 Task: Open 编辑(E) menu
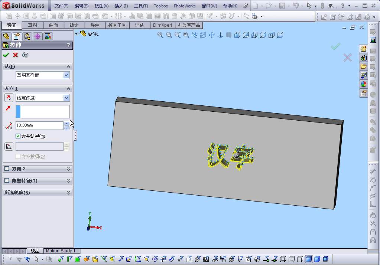(x=81, y=6)
